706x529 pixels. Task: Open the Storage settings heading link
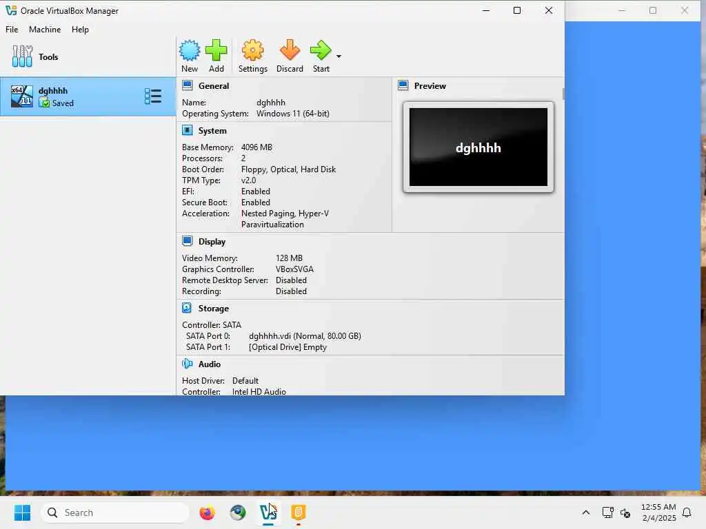tap(214, 308)
